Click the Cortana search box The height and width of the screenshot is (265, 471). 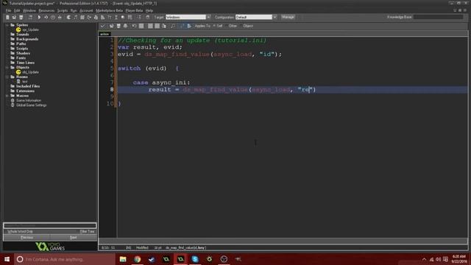(65, 259)
